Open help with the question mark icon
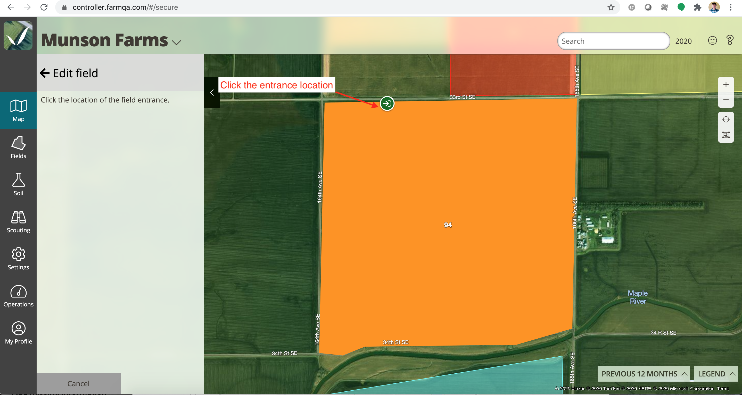742x395 pixels. (x=730, y=40)
